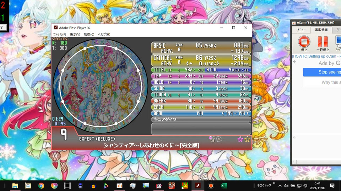
Task: Click oCam window horizontal scrollbar left arrow
Action: click(x=294, y=162)
